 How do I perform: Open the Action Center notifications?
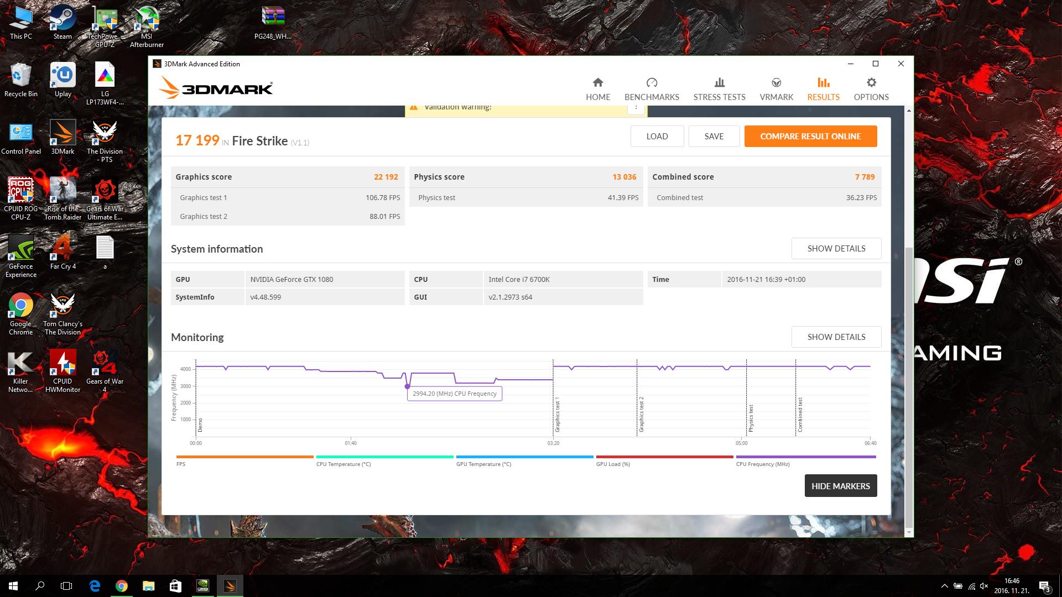(1044, 586)
